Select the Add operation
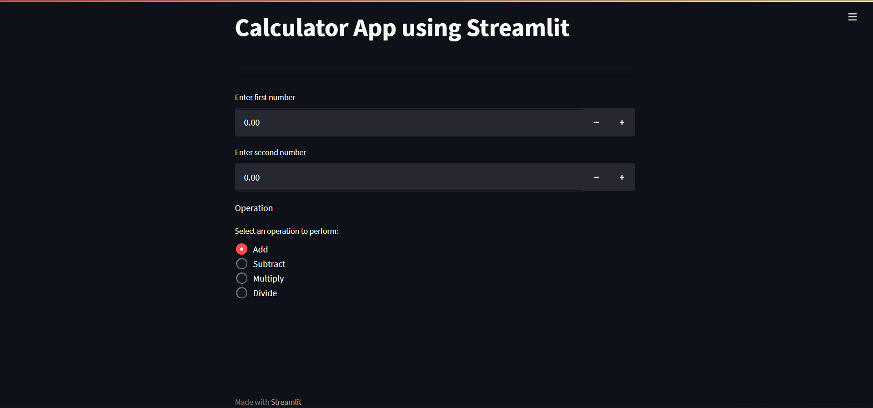 coord(241,249)
